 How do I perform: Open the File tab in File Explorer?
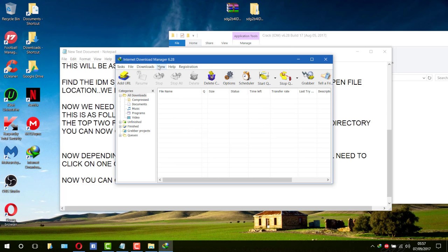tap(177, 43)
